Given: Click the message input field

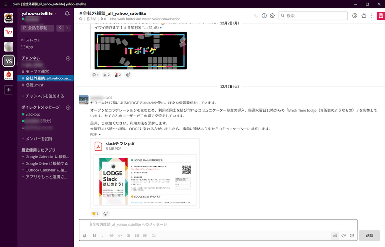Looking at the screenshot, I should [218, 225].
